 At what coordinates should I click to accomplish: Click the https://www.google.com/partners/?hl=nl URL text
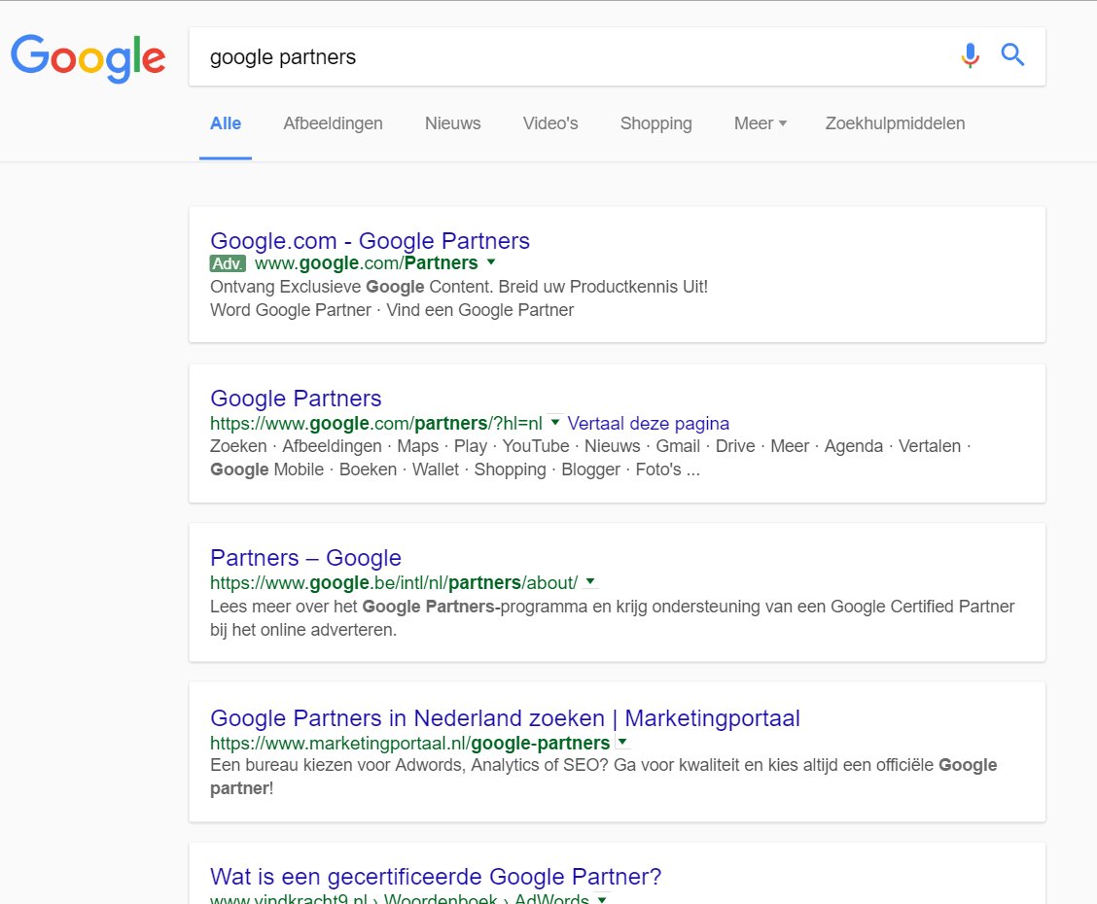[x=376, y=424]
